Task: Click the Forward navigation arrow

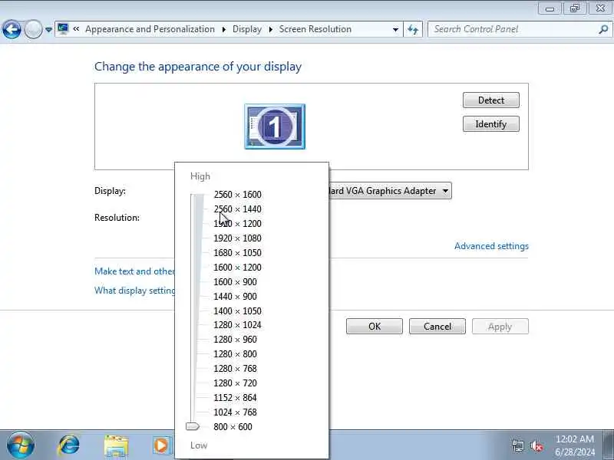Action: pos(33,29)
